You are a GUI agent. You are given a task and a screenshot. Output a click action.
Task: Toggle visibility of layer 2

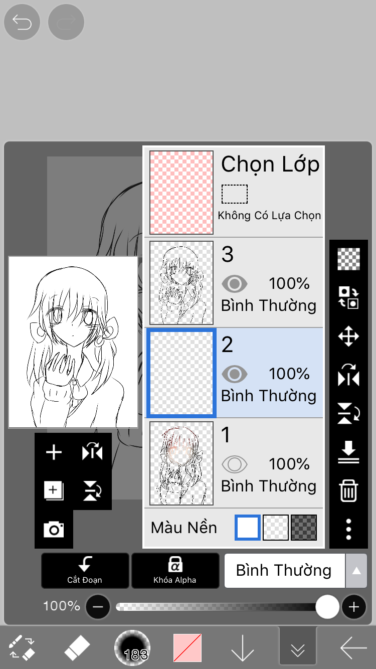[234, 374]
